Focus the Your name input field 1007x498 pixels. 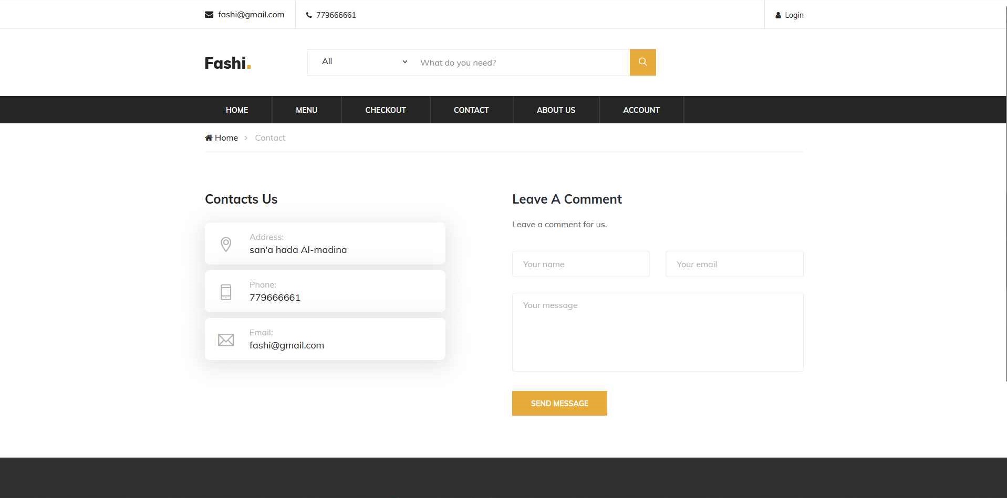coord(580,264)
